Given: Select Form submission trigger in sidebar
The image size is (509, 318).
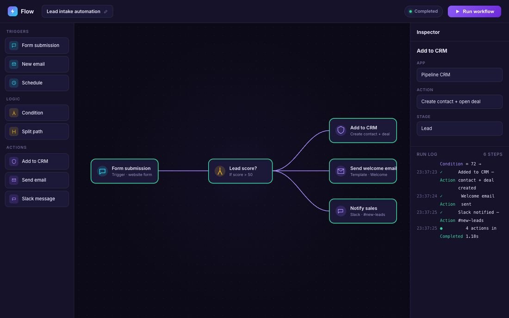Looking at the screenshot, I should [x=37, y=45].
